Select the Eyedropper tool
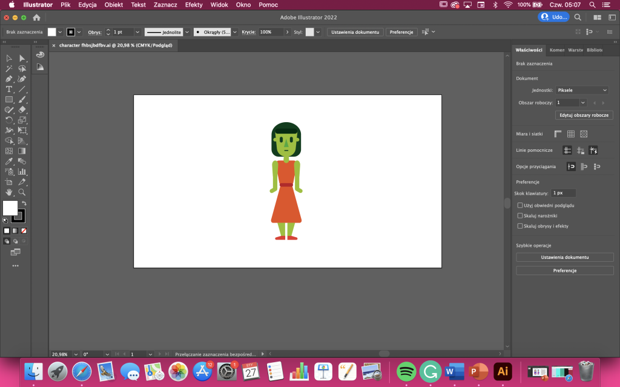 pos(8,161)
